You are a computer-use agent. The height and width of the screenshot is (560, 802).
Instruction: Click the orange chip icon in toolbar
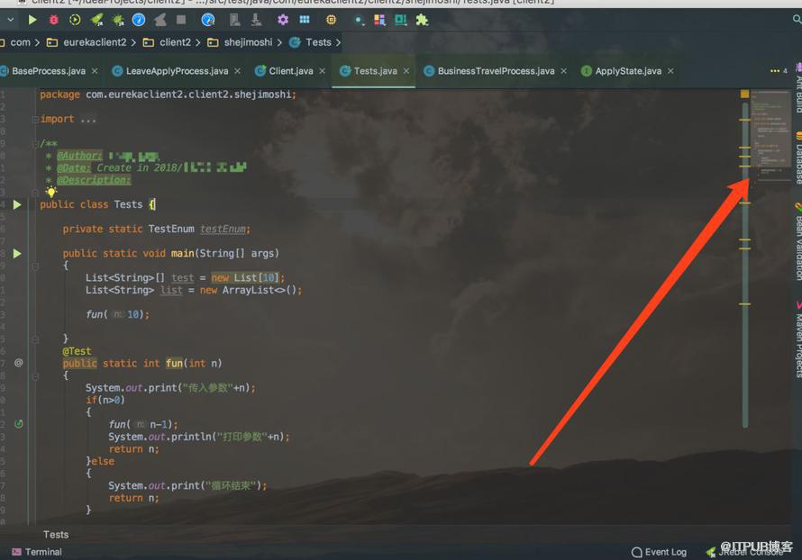pos(331,20)
